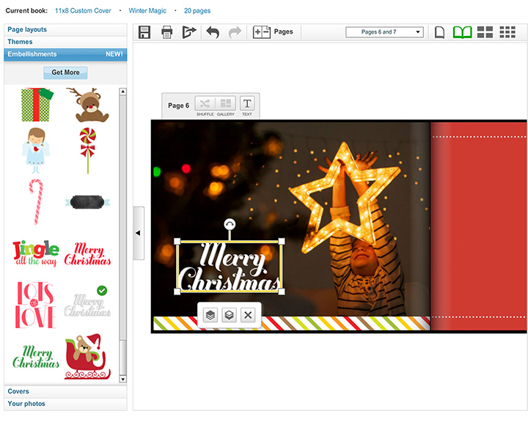528x422 pixels.
Task: Click the embellishments scrollbar up arrow
Action: click(123, 92)
